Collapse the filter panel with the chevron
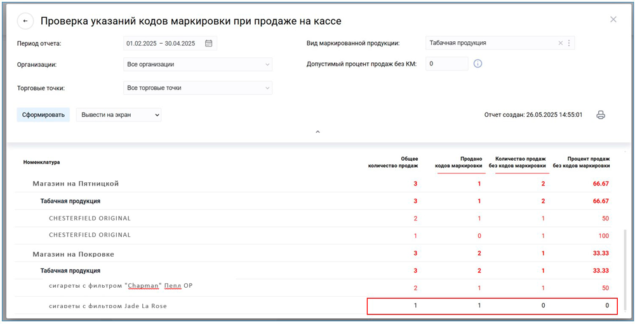 pos(317,132)
